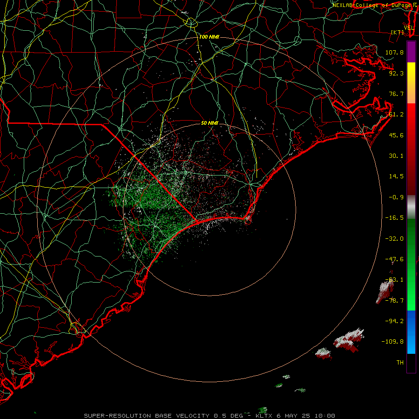Screen dimensions: 419x419
Task: Click the VEL legend title
Action: click(x=409, y=28)
